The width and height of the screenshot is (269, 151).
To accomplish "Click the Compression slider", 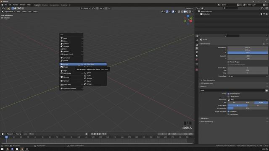I will (x=248, y=108).
